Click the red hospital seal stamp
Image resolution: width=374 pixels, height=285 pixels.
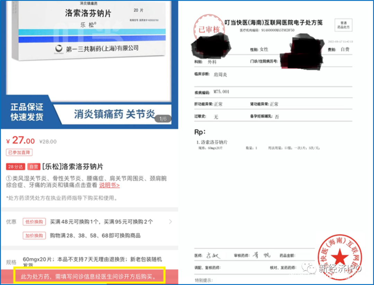(x=340, y=257)
